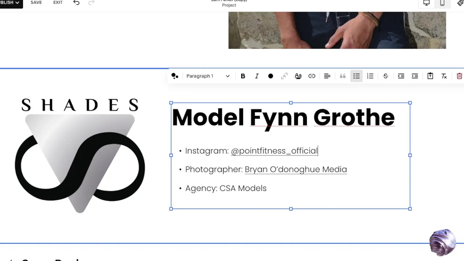Redo the last action
The width and height of the screenshot is (464, 261).
[91, 3]
